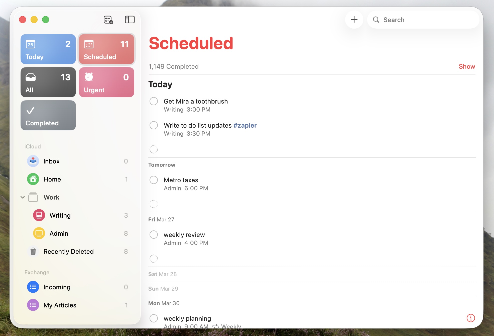This screenshot has height=336, width=494.
Task: Select the Scheduled smart list
Action: (106, 49)
